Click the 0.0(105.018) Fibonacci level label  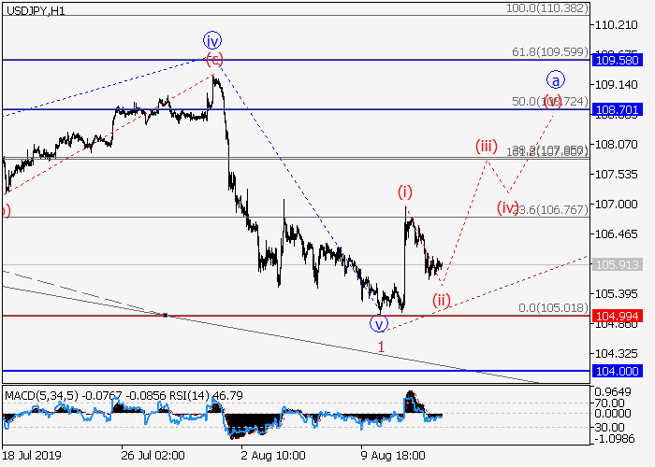tap(552, 307)
